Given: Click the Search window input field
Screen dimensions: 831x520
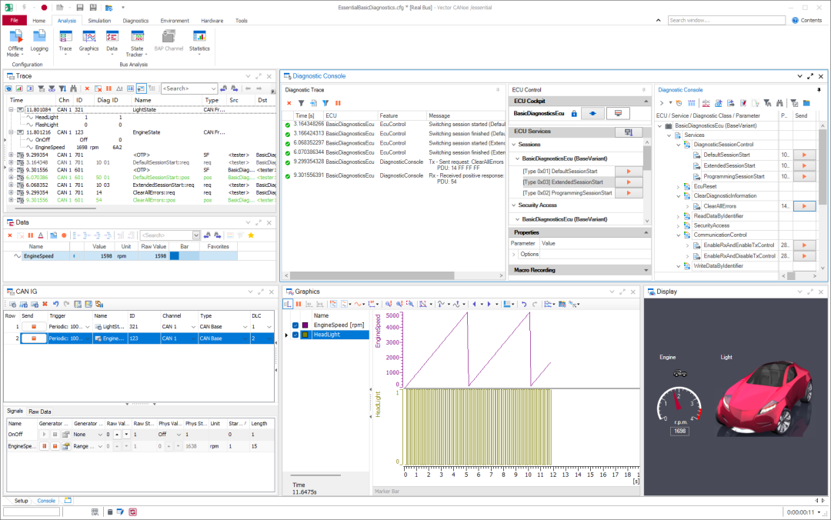Looking at the screenshot, I should (x=726, y=20).
